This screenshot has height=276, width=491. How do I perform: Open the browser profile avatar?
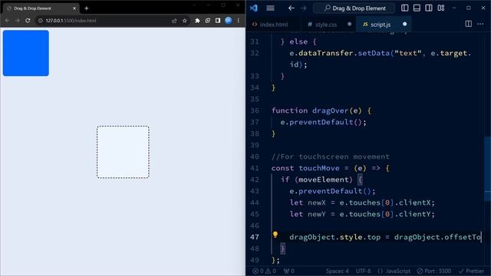click(229, 21)
